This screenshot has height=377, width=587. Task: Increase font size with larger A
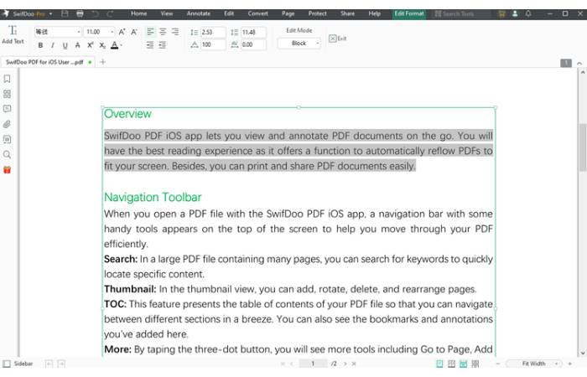(122, 32)
